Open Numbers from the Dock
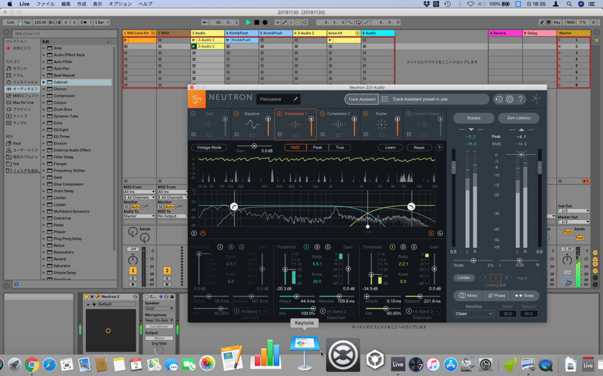Screen dimensions: 603x376 click(266, 353)
